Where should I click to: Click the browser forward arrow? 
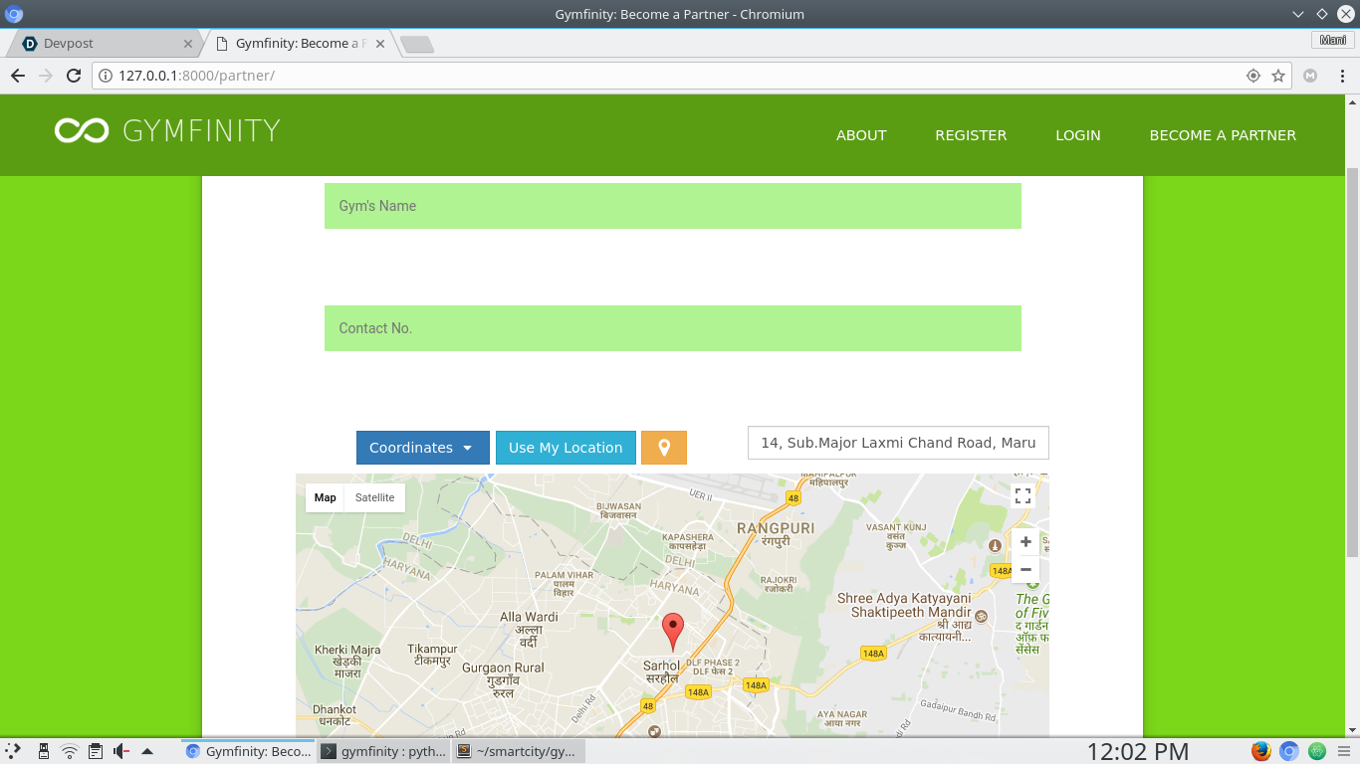[45, 76]
